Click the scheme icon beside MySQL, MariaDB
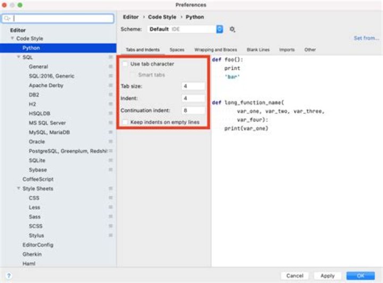 pyautogui.click(x=111, y=132)
